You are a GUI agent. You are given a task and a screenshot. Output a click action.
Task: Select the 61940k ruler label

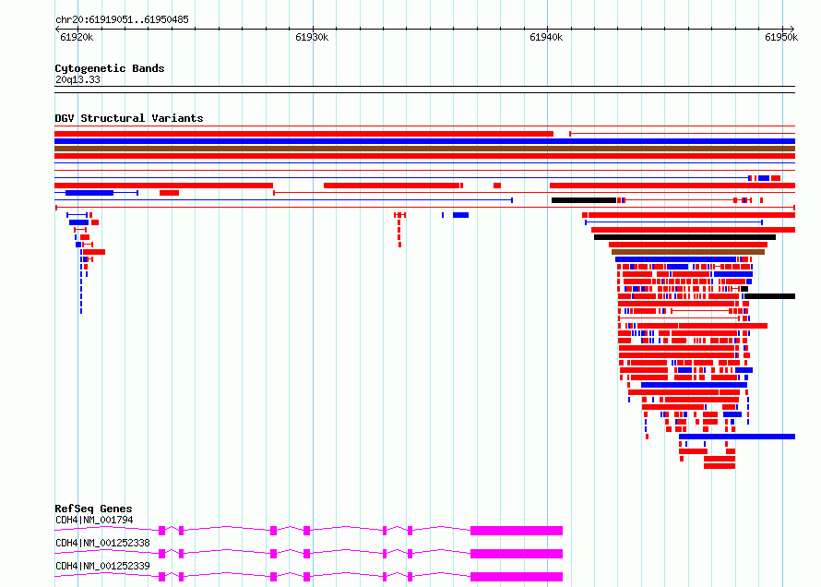pos(546,37)
